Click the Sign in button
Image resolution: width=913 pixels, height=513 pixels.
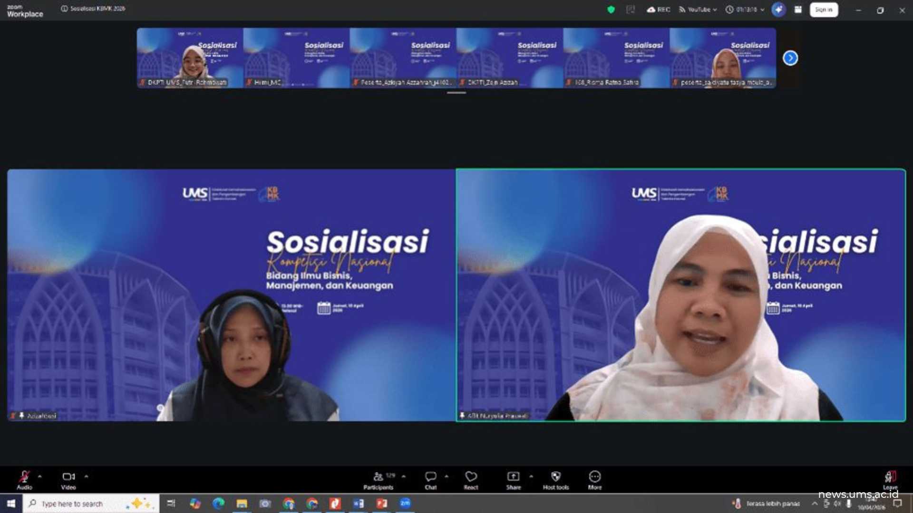point(824,9)
